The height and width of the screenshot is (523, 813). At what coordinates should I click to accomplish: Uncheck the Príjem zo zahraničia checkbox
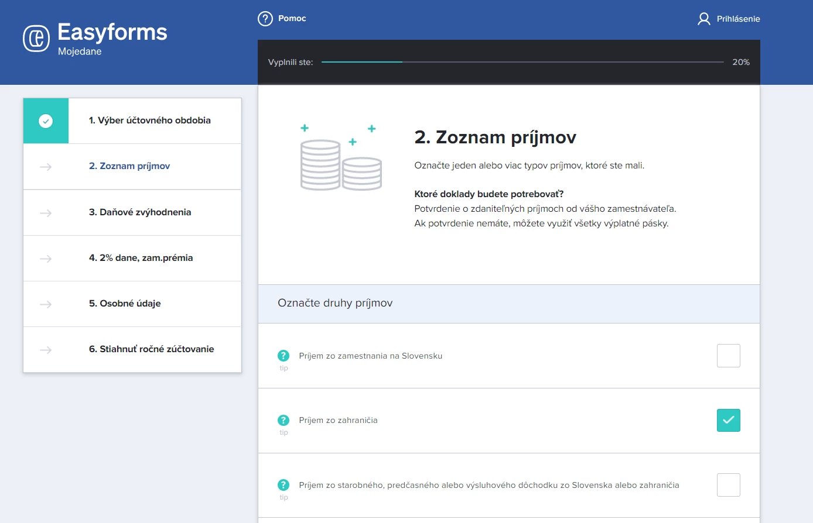pyautogui.click(x=728, y=420)
